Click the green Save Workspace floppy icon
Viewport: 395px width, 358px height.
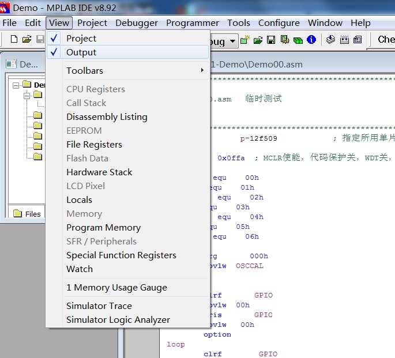(271, 40)
